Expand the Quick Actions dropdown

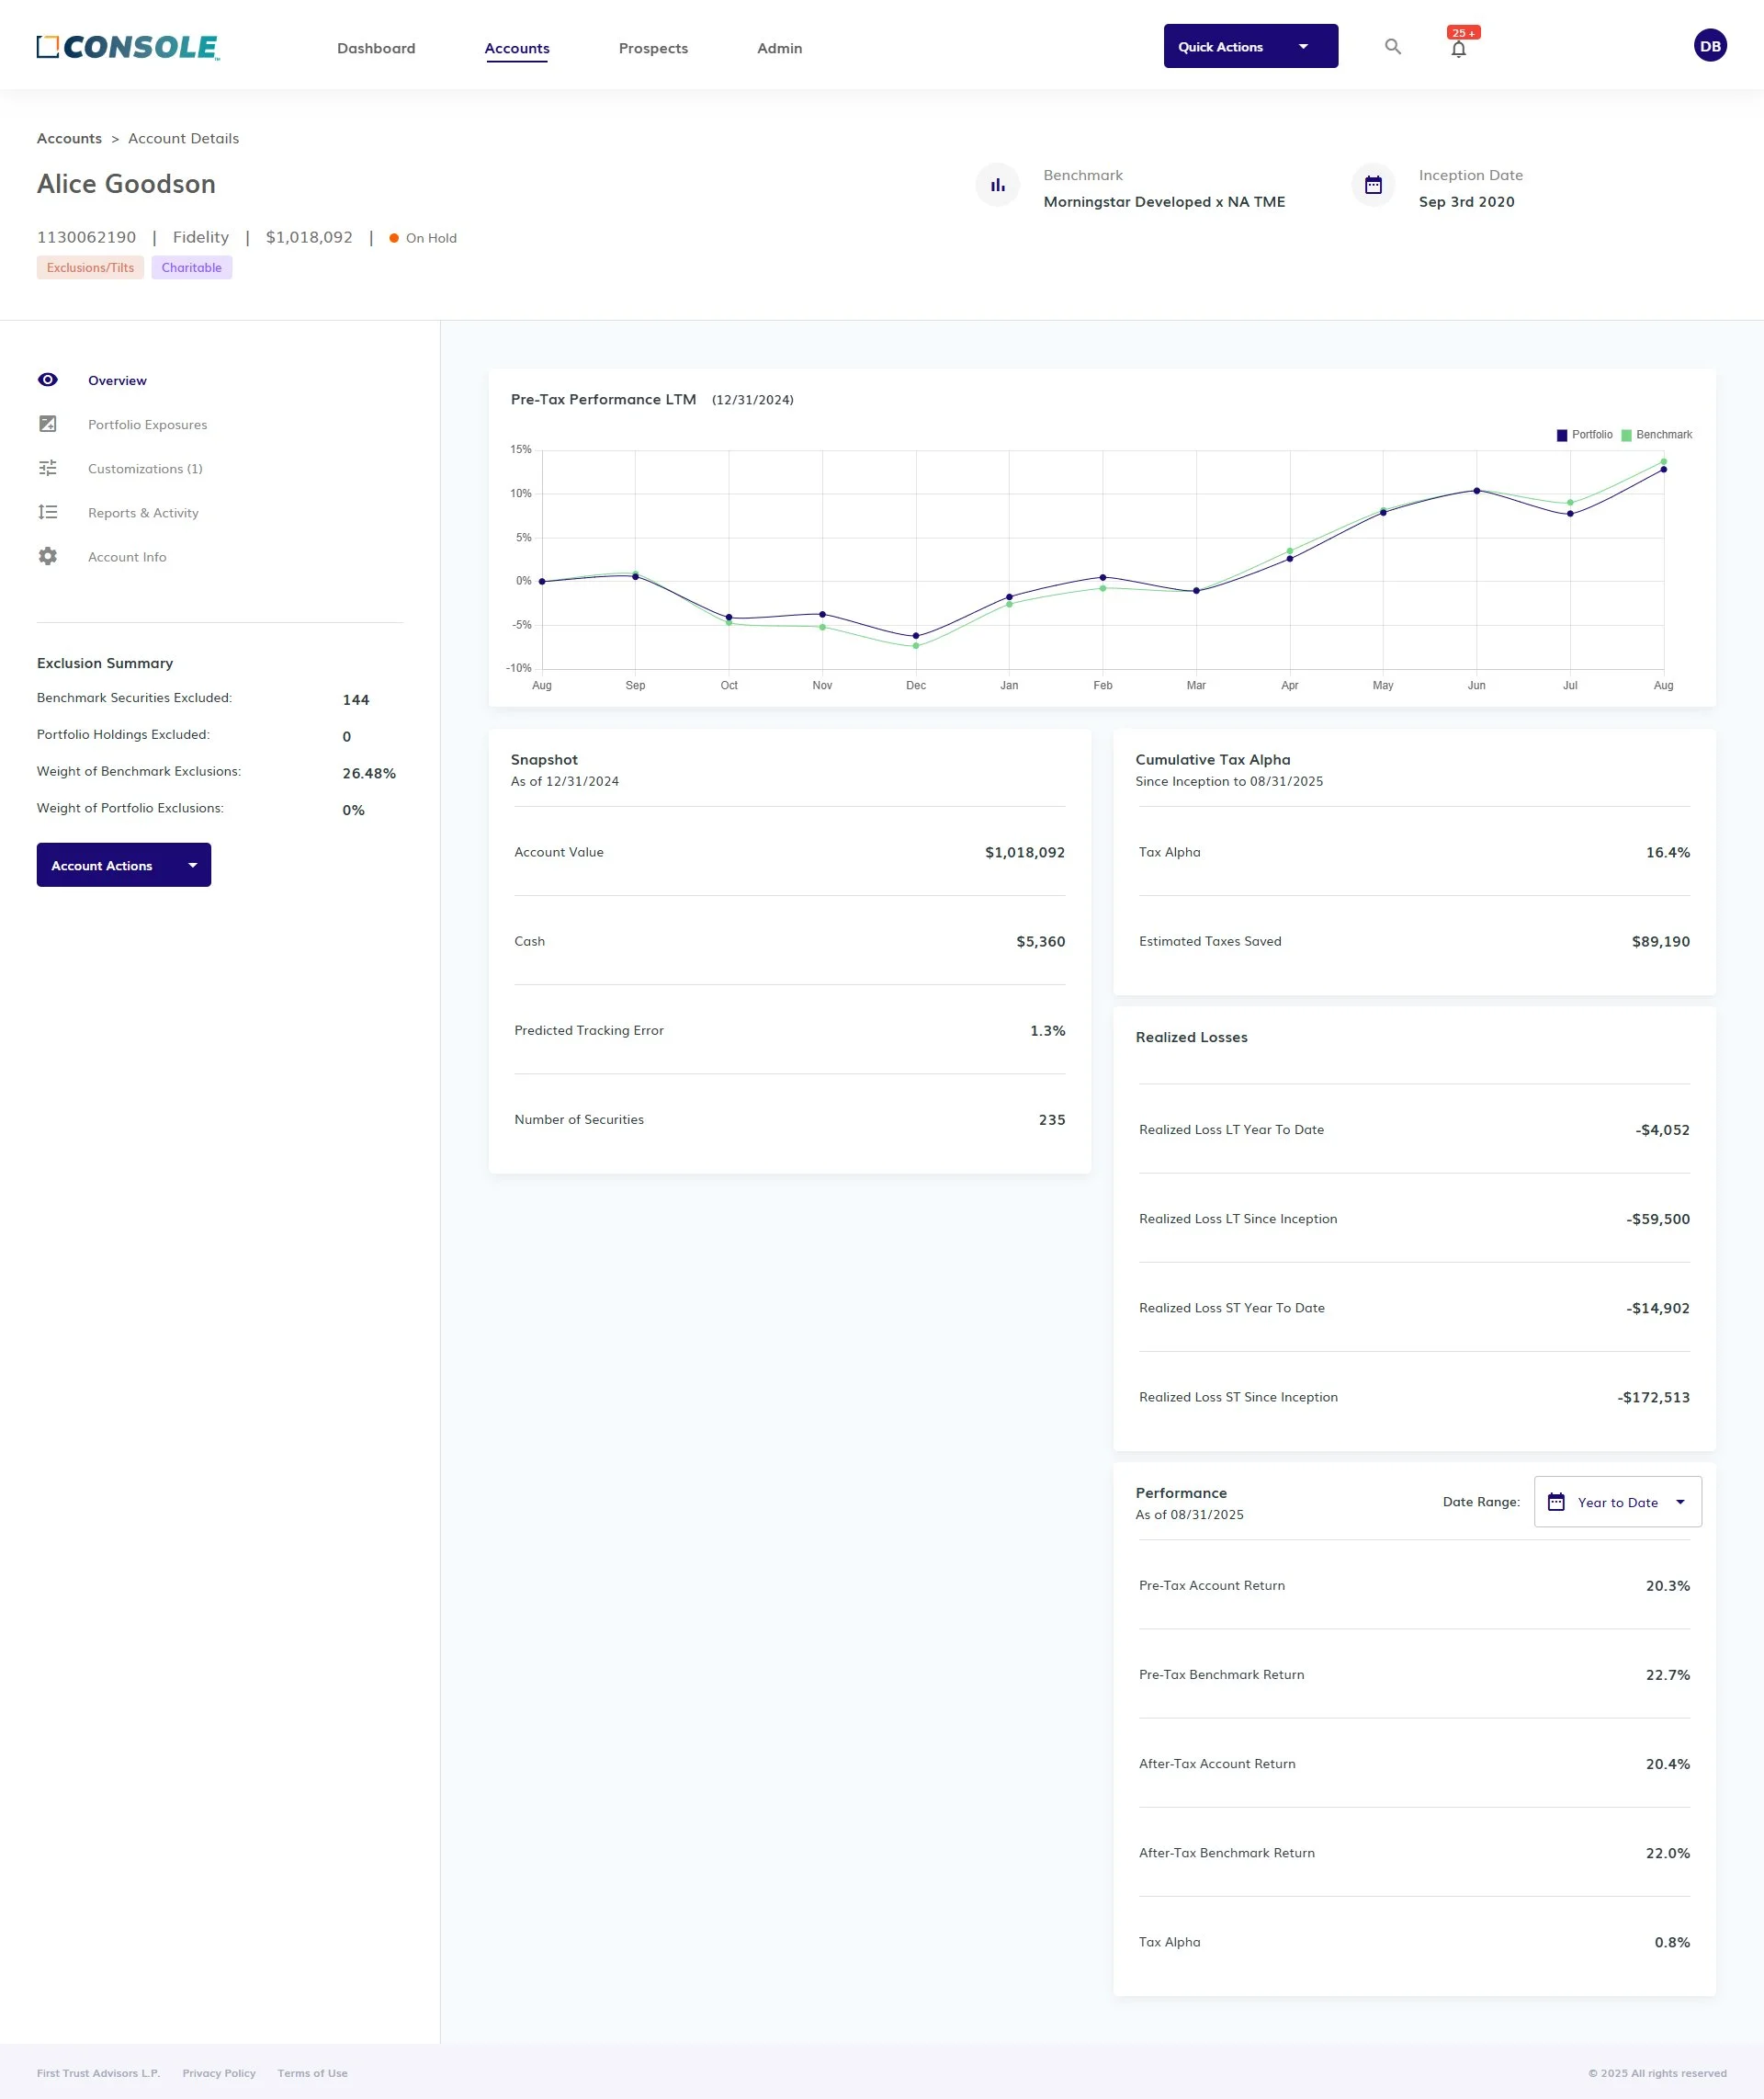1250,47
